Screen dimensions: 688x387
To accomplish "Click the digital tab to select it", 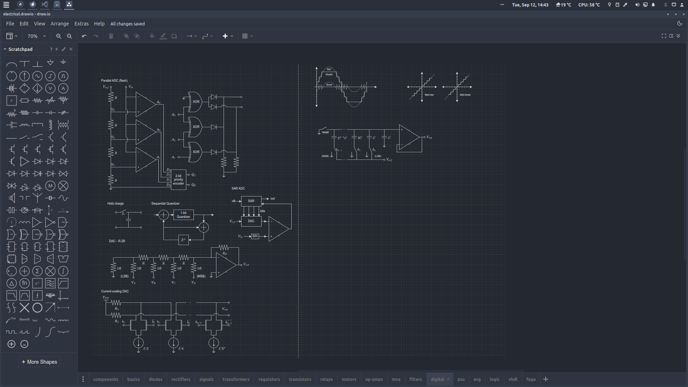I will tap(437, 379).
